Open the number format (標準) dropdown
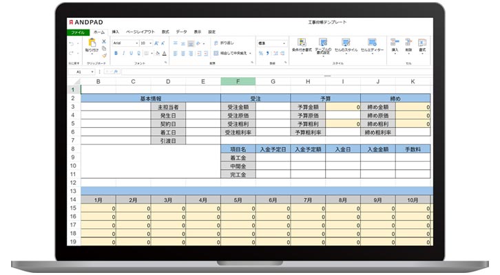 tap(271, 43)
